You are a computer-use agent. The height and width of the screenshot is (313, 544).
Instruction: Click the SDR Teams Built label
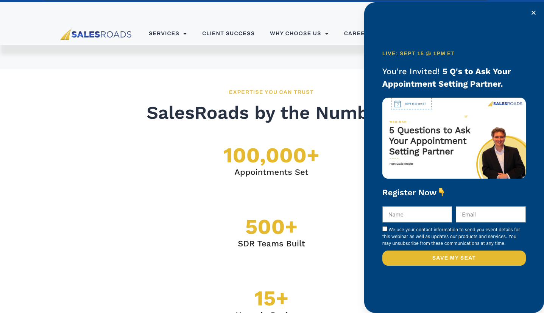(x=271, y=244)
